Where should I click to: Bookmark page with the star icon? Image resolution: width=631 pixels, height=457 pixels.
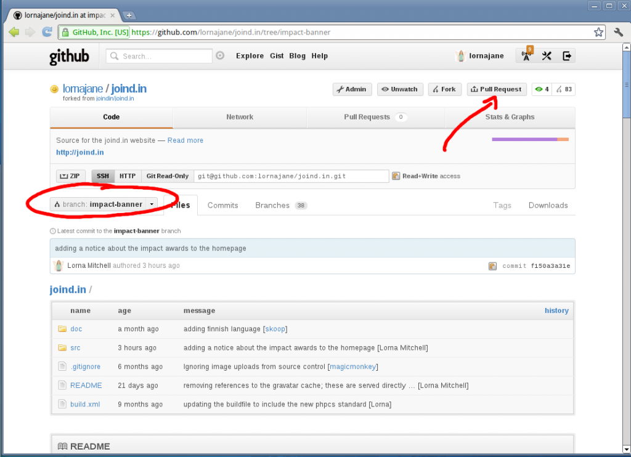[598, 32]
